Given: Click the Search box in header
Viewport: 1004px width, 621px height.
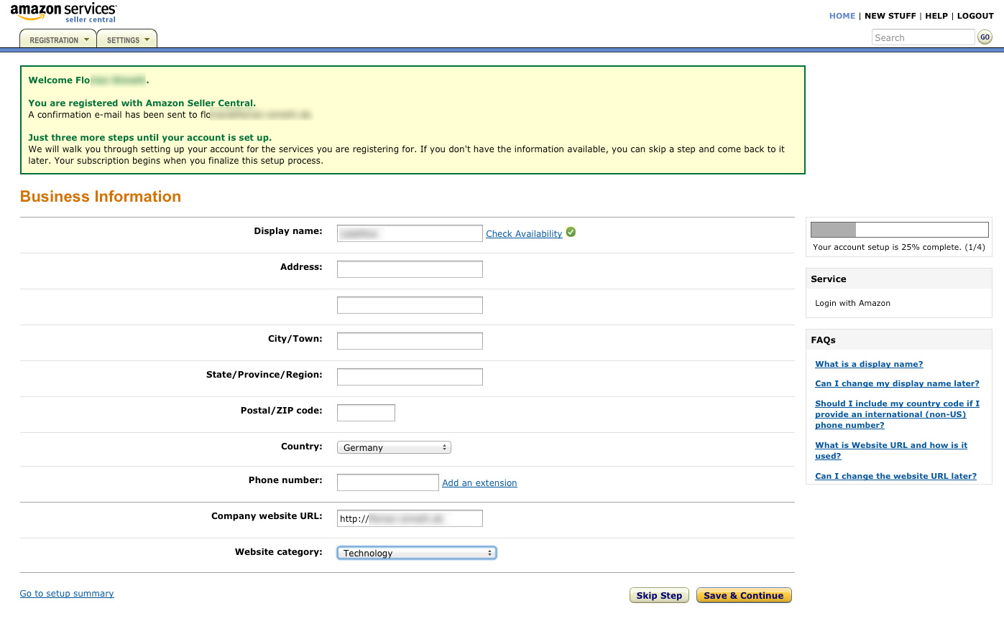Looking at the screenshot, I should tap(923, 37).
